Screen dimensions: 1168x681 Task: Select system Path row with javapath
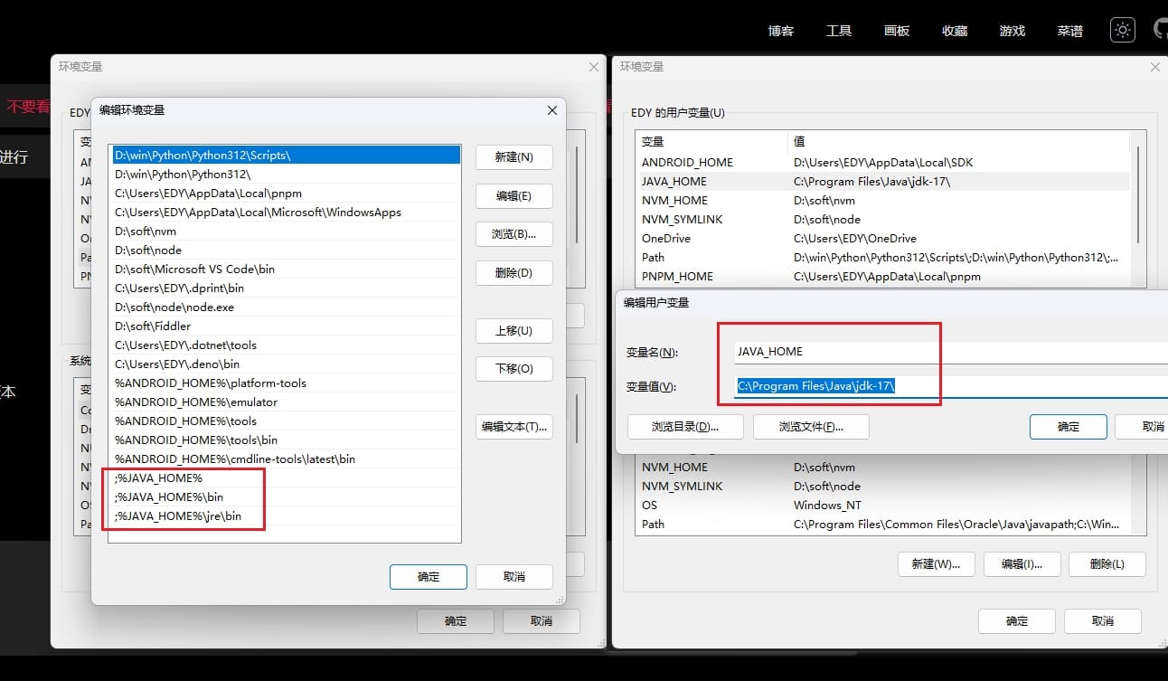[x=882, y=524]
